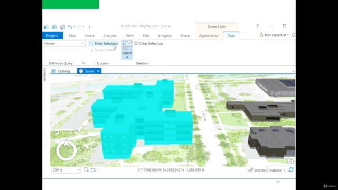338x190 pixels.
Task: Click the New Project icon in quick access toolbar
Action: pyautogui.click(x=46, y=27)
